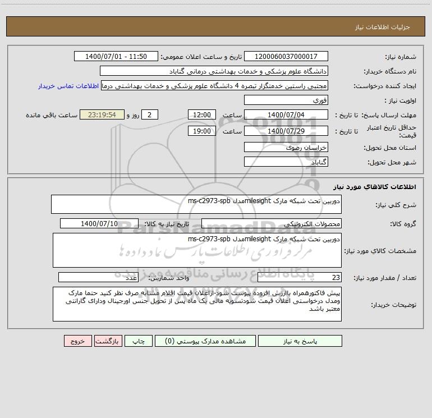Click the 'تاریخ نیاز به کالا:' label
The image size is (432, 418).
tap(167, 224)
